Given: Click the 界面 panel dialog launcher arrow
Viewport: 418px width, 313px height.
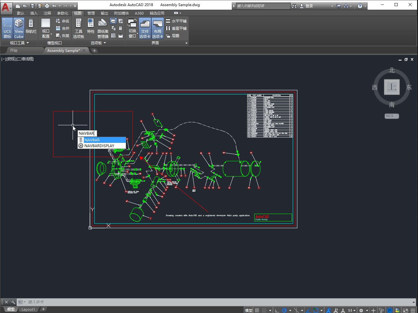Looking at the screenshot, I should click(x=187, y=43).
